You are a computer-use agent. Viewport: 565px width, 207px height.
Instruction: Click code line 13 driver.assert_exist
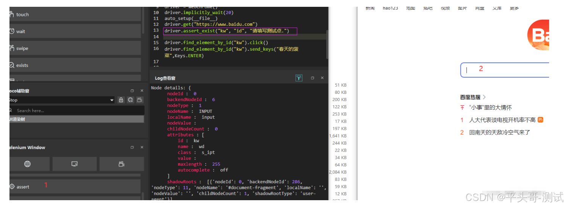click(x=227, y=31)
